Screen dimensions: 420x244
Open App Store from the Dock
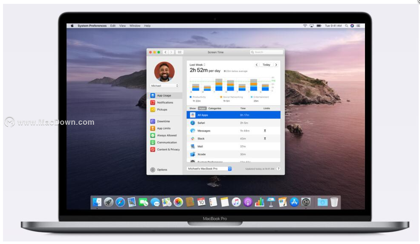294,202
